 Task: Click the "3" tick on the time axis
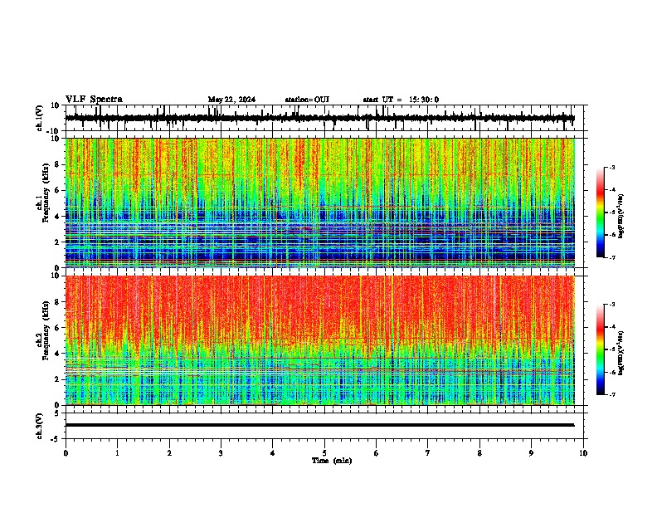pos(221,453)
